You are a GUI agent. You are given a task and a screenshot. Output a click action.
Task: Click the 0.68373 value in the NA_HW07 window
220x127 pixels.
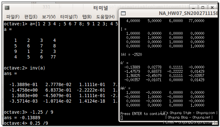155,71
